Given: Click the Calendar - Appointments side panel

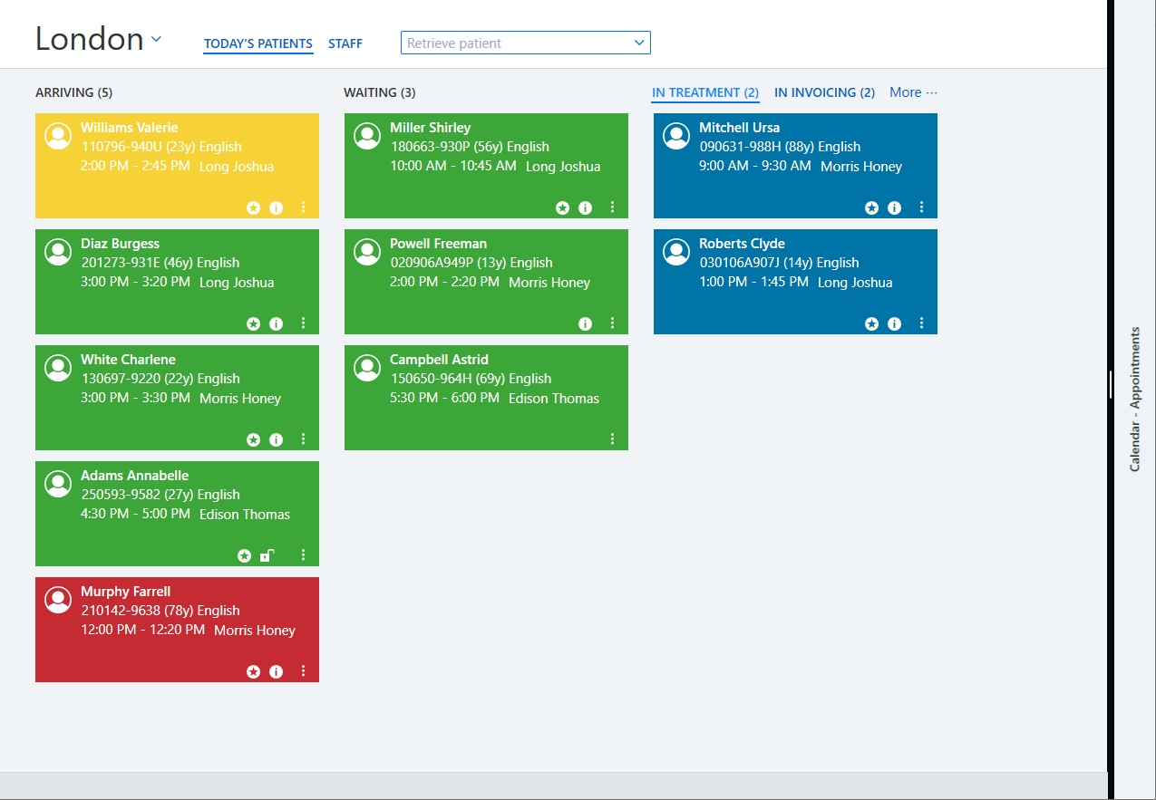Looking at the screenshot, I should click(x=1135, y=399).
